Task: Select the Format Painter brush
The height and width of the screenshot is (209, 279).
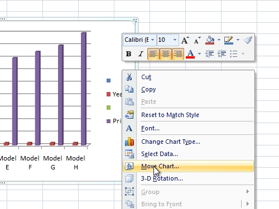Action: pyautogui.click(x=248, y=40)
